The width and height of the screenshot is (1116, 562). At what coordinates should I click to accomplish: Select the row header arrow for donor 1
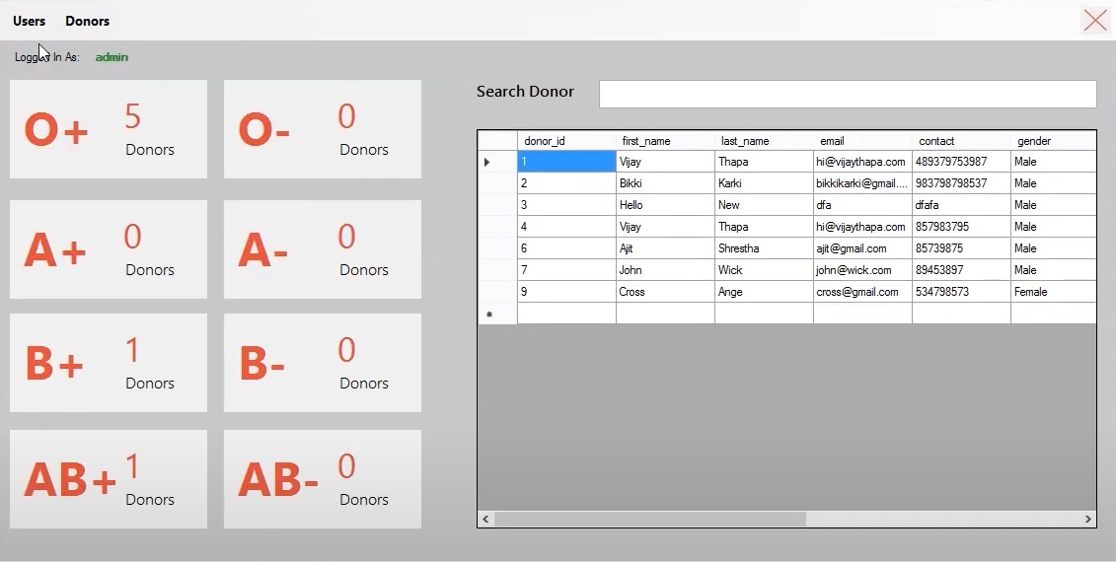(x=496, y=162)
